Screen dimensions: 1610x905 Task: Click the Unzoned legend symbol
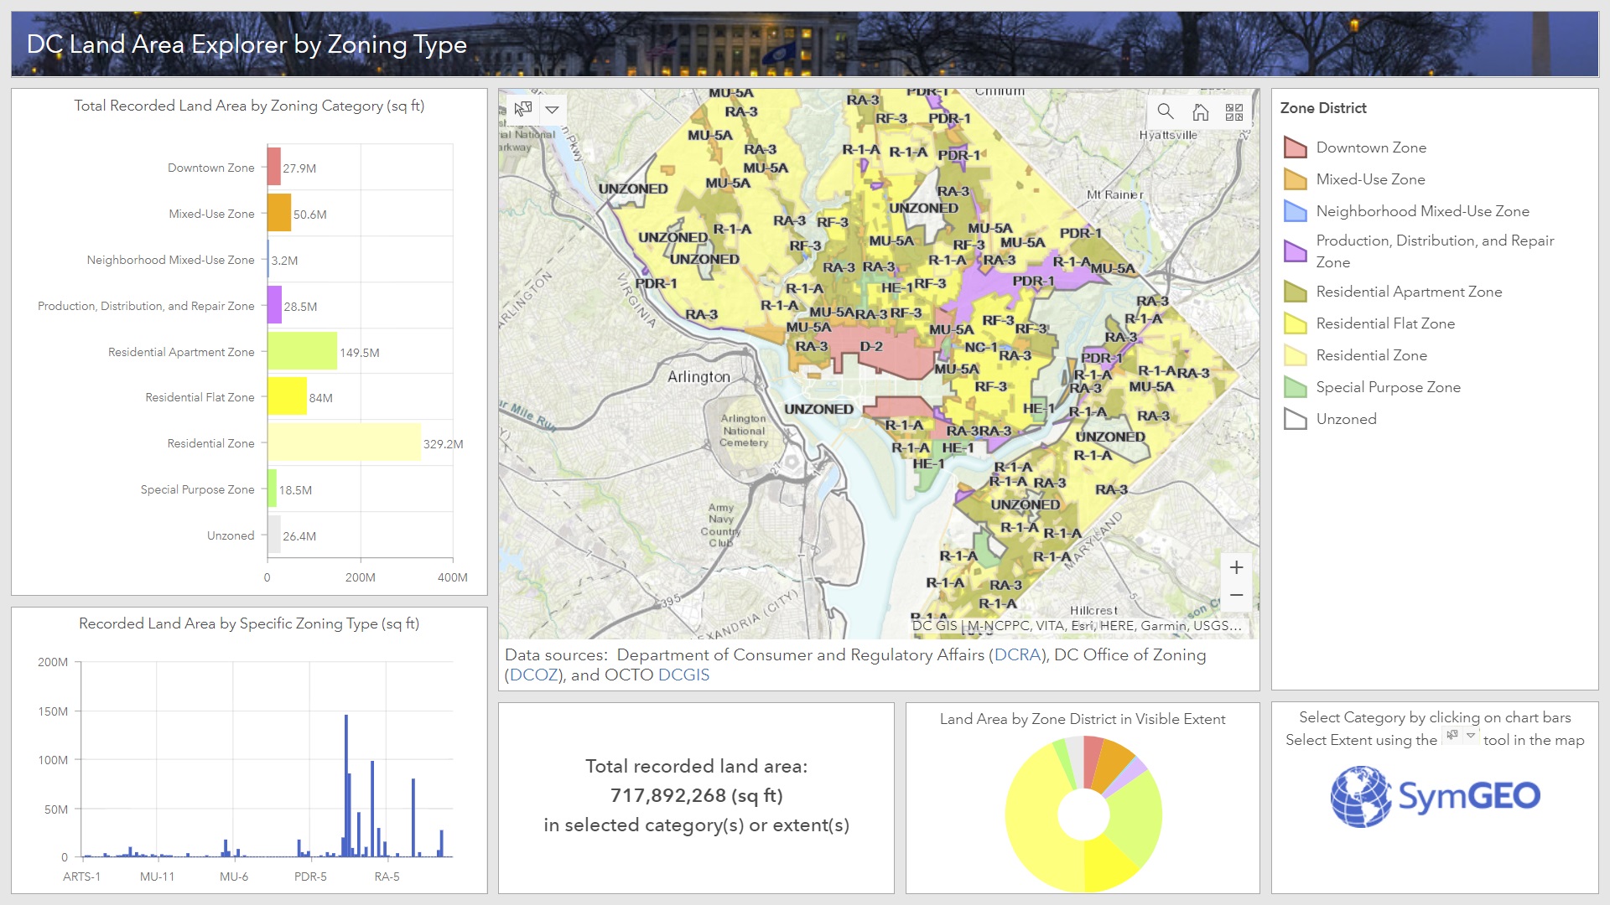pyautogui.click(x=1296, y=419)
